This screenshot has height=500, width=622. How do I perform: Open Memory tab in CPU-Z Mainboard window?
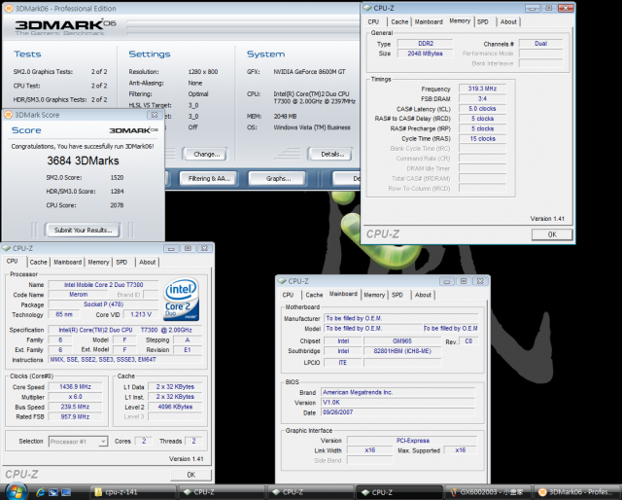coord(374,295)
